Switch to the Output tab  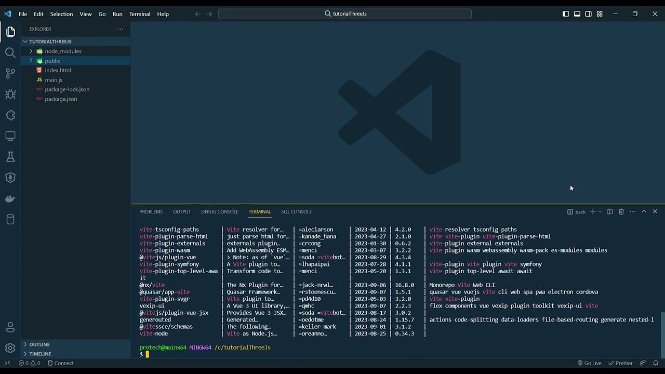pos(182,211)
